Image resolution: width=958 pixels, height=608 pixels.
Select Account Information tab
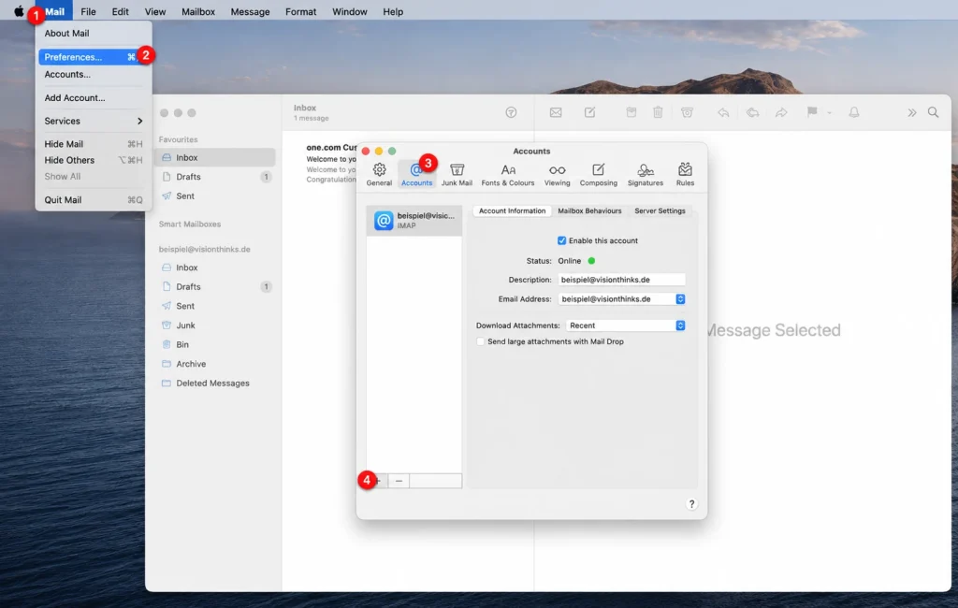point(512,210)
